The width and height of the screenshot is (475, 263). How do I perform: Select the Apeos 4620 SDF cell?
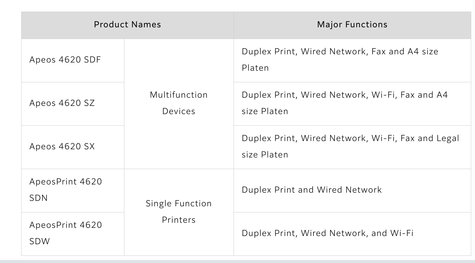coord(73,60)
